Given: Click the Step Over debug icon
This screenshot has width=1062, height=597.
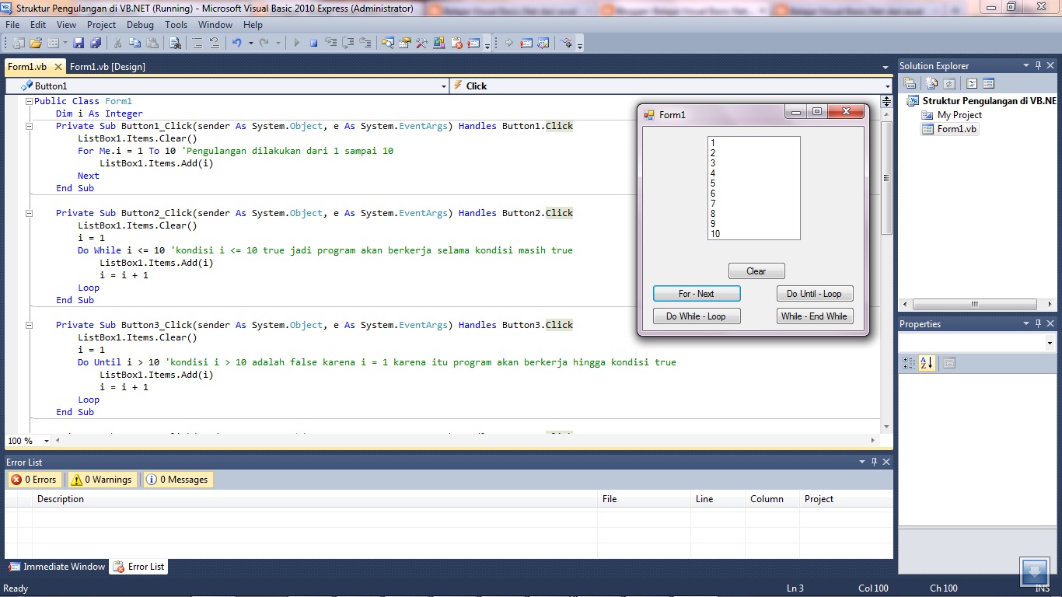Looking at the screenshot, I should (348, 43).
